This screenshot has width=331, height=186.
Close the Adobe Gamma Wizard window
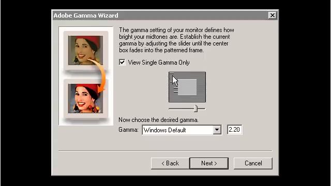273,15
